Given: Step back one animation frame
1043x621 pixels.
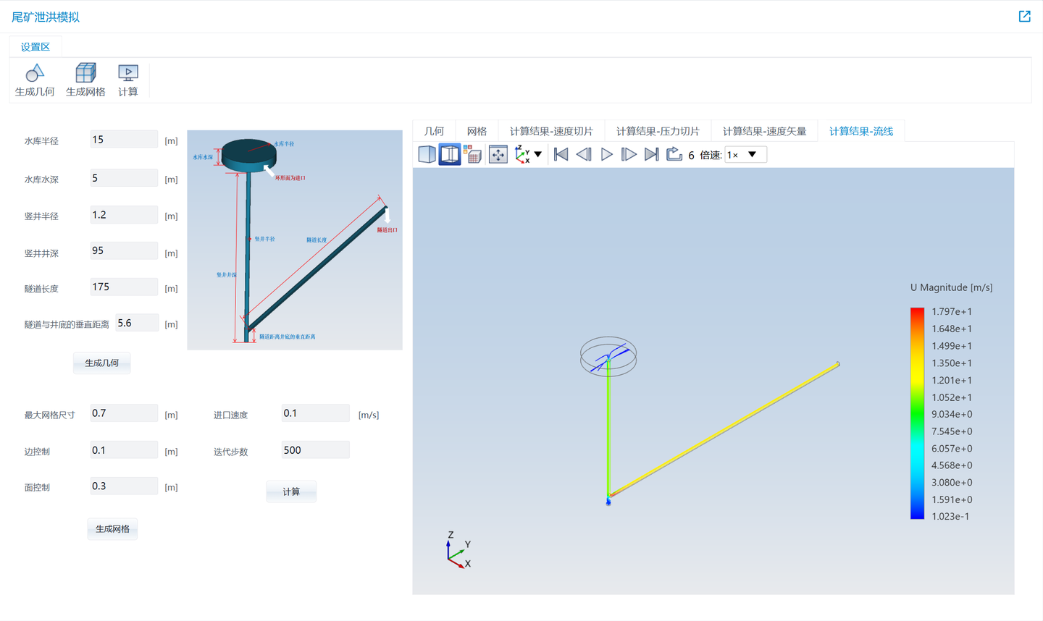Looking at the screenshot, I should pyautogui.click(x=584, y=154).
